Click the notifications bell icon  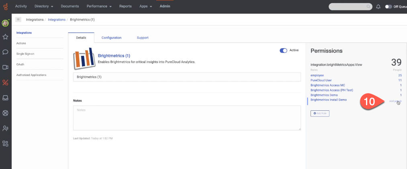point(378,7)
